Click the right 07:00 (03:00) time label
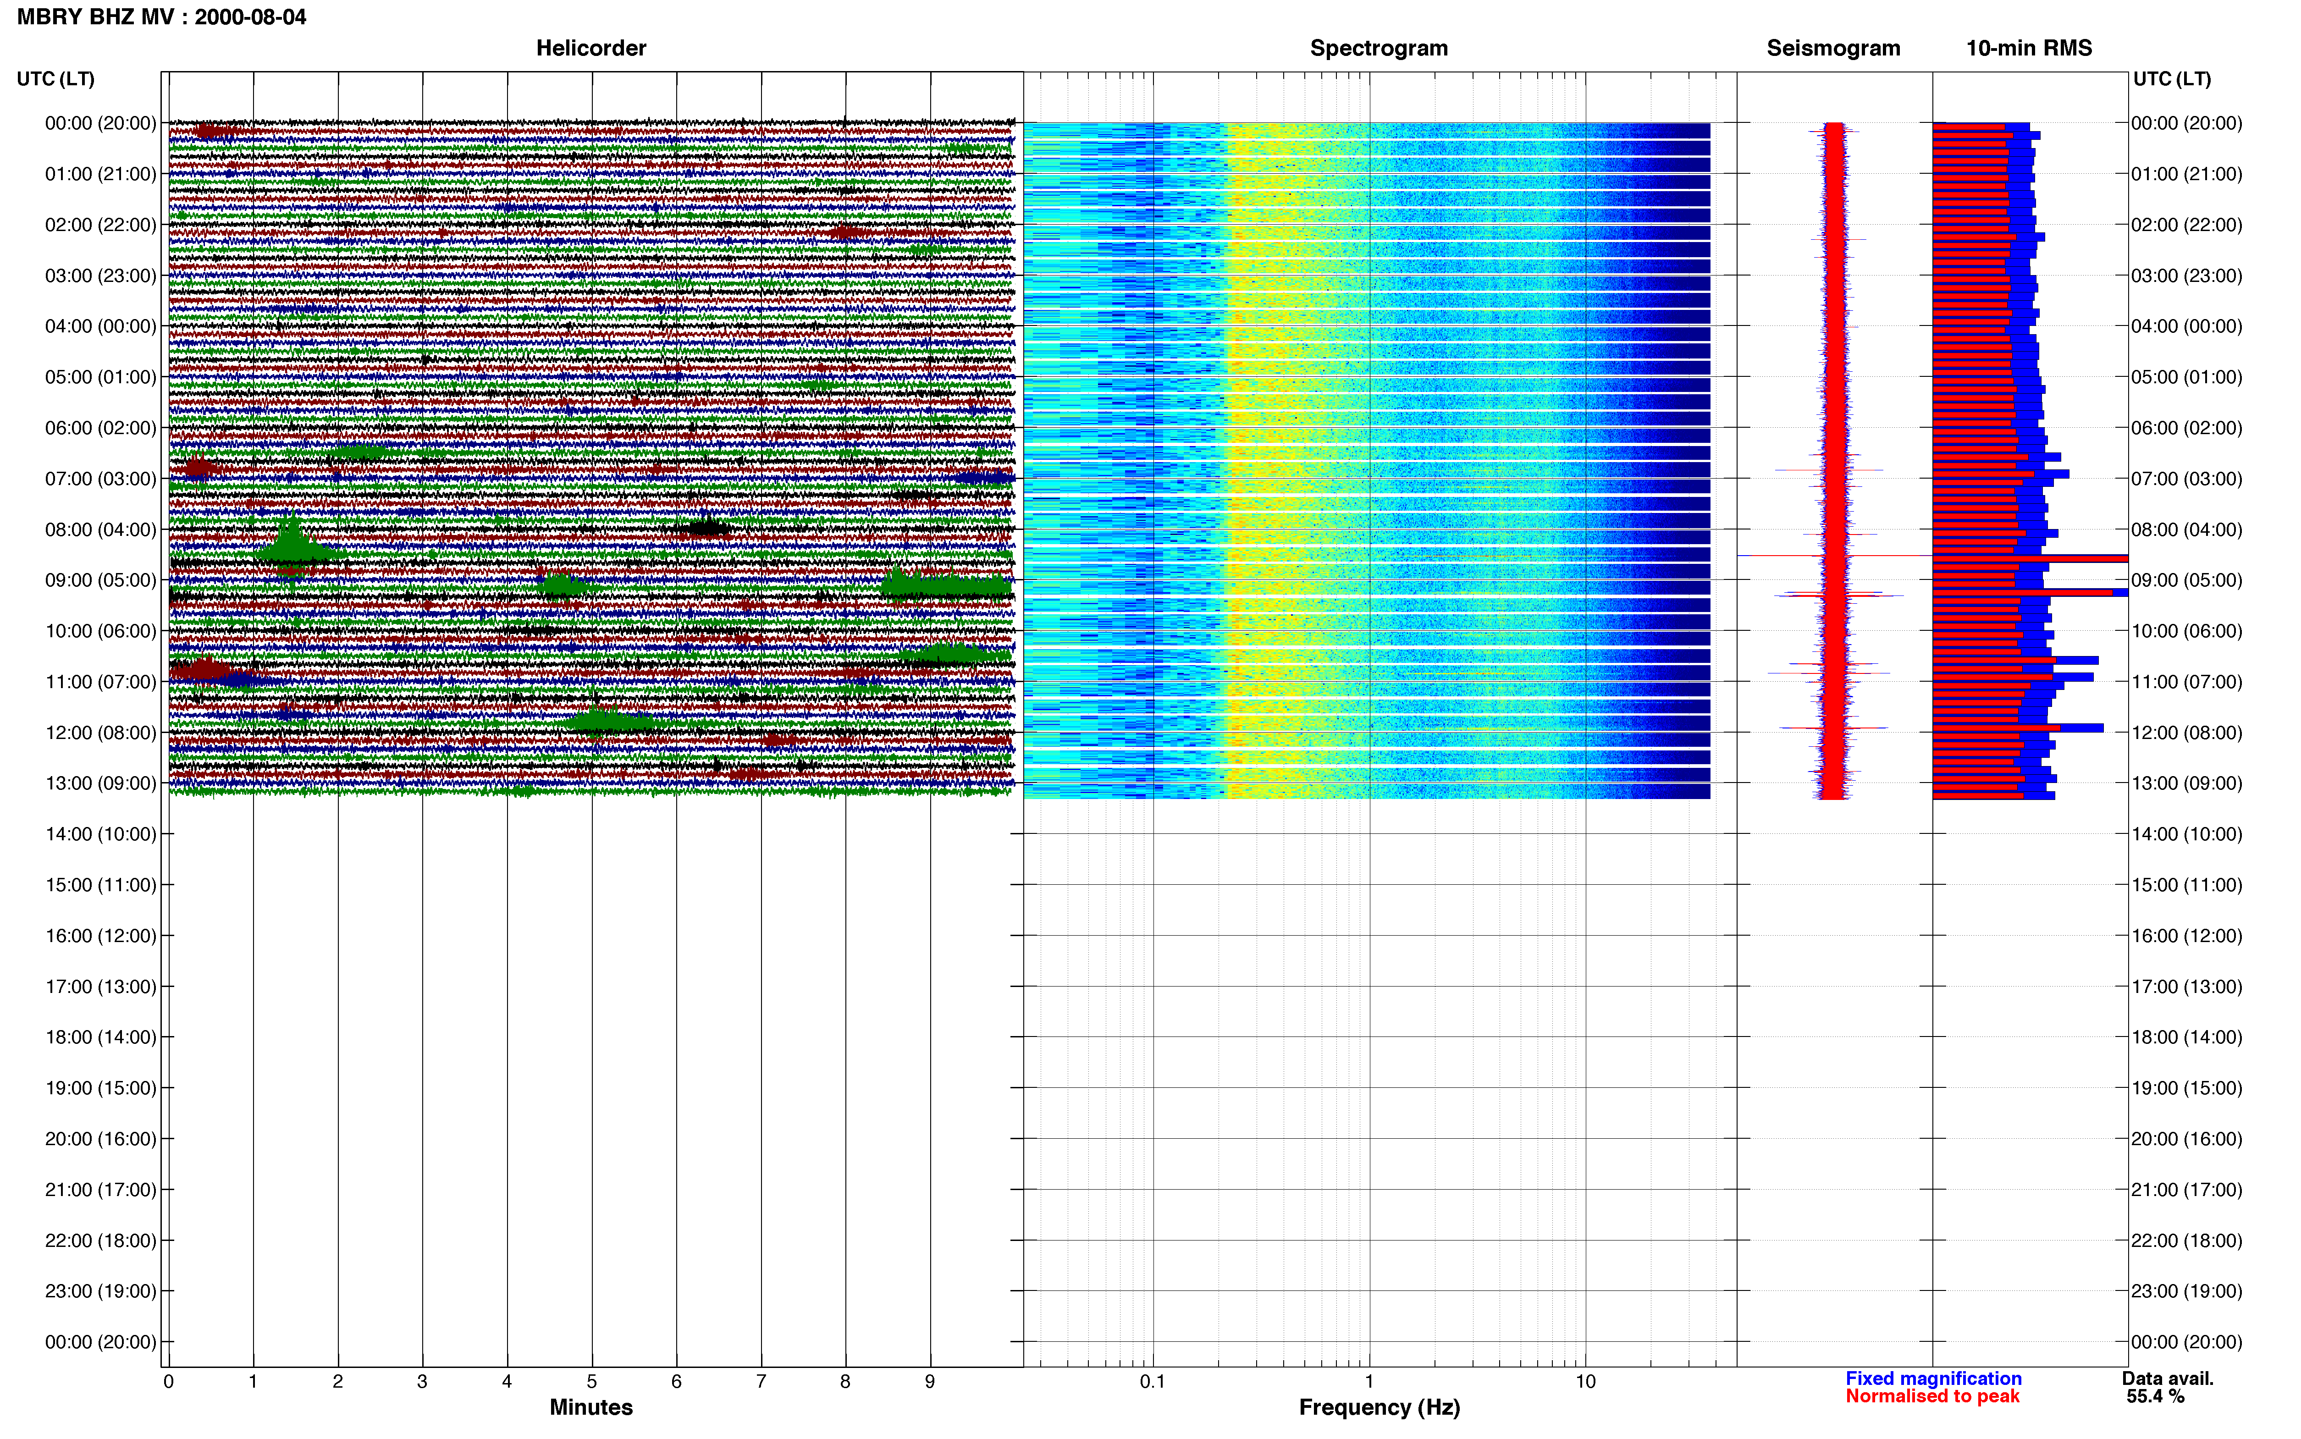 [2187, 478]
